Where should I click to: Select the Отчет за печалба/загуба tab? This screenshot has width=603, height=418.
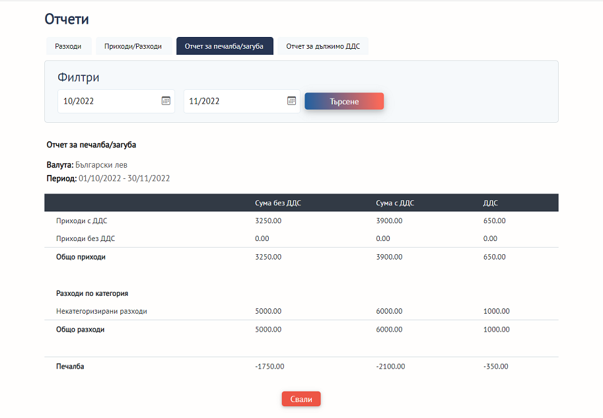(x=225, y=46)
